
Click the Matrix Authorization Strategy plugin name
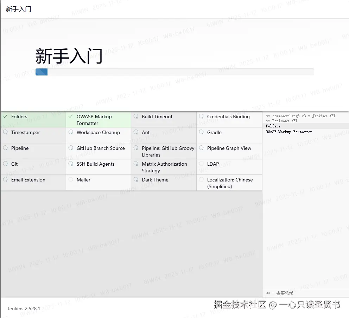point(165,167)
